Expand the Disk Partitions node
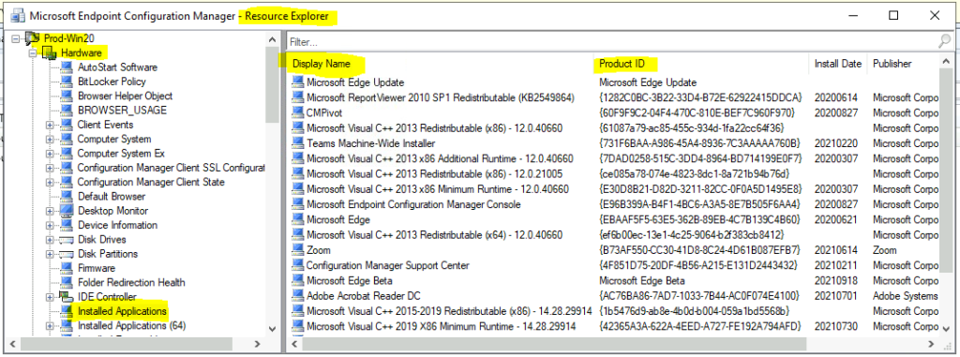The image size is (960, 357). click(51, 254)
